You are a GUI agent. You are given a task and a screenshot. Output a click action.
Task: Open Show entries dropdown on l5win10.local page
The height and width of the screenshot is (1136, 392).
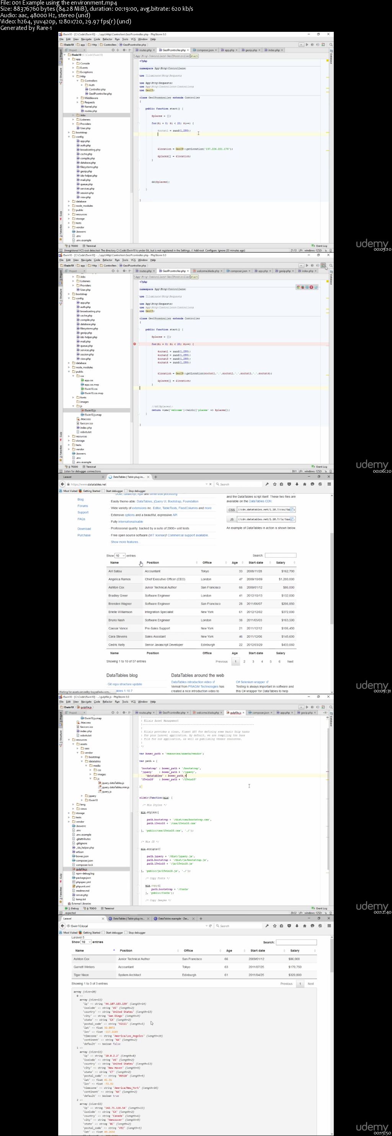click(86, 942)
